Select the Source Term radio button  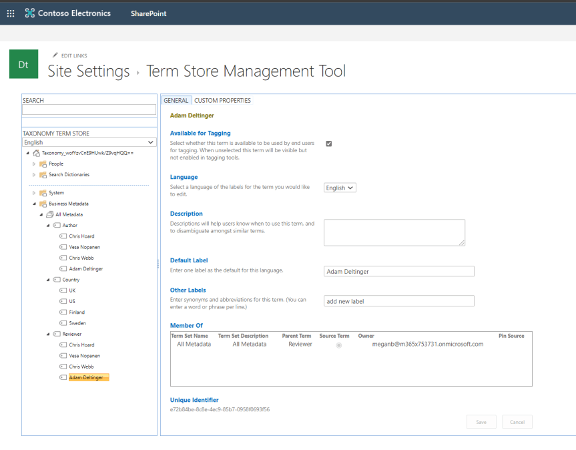point(340,344)
